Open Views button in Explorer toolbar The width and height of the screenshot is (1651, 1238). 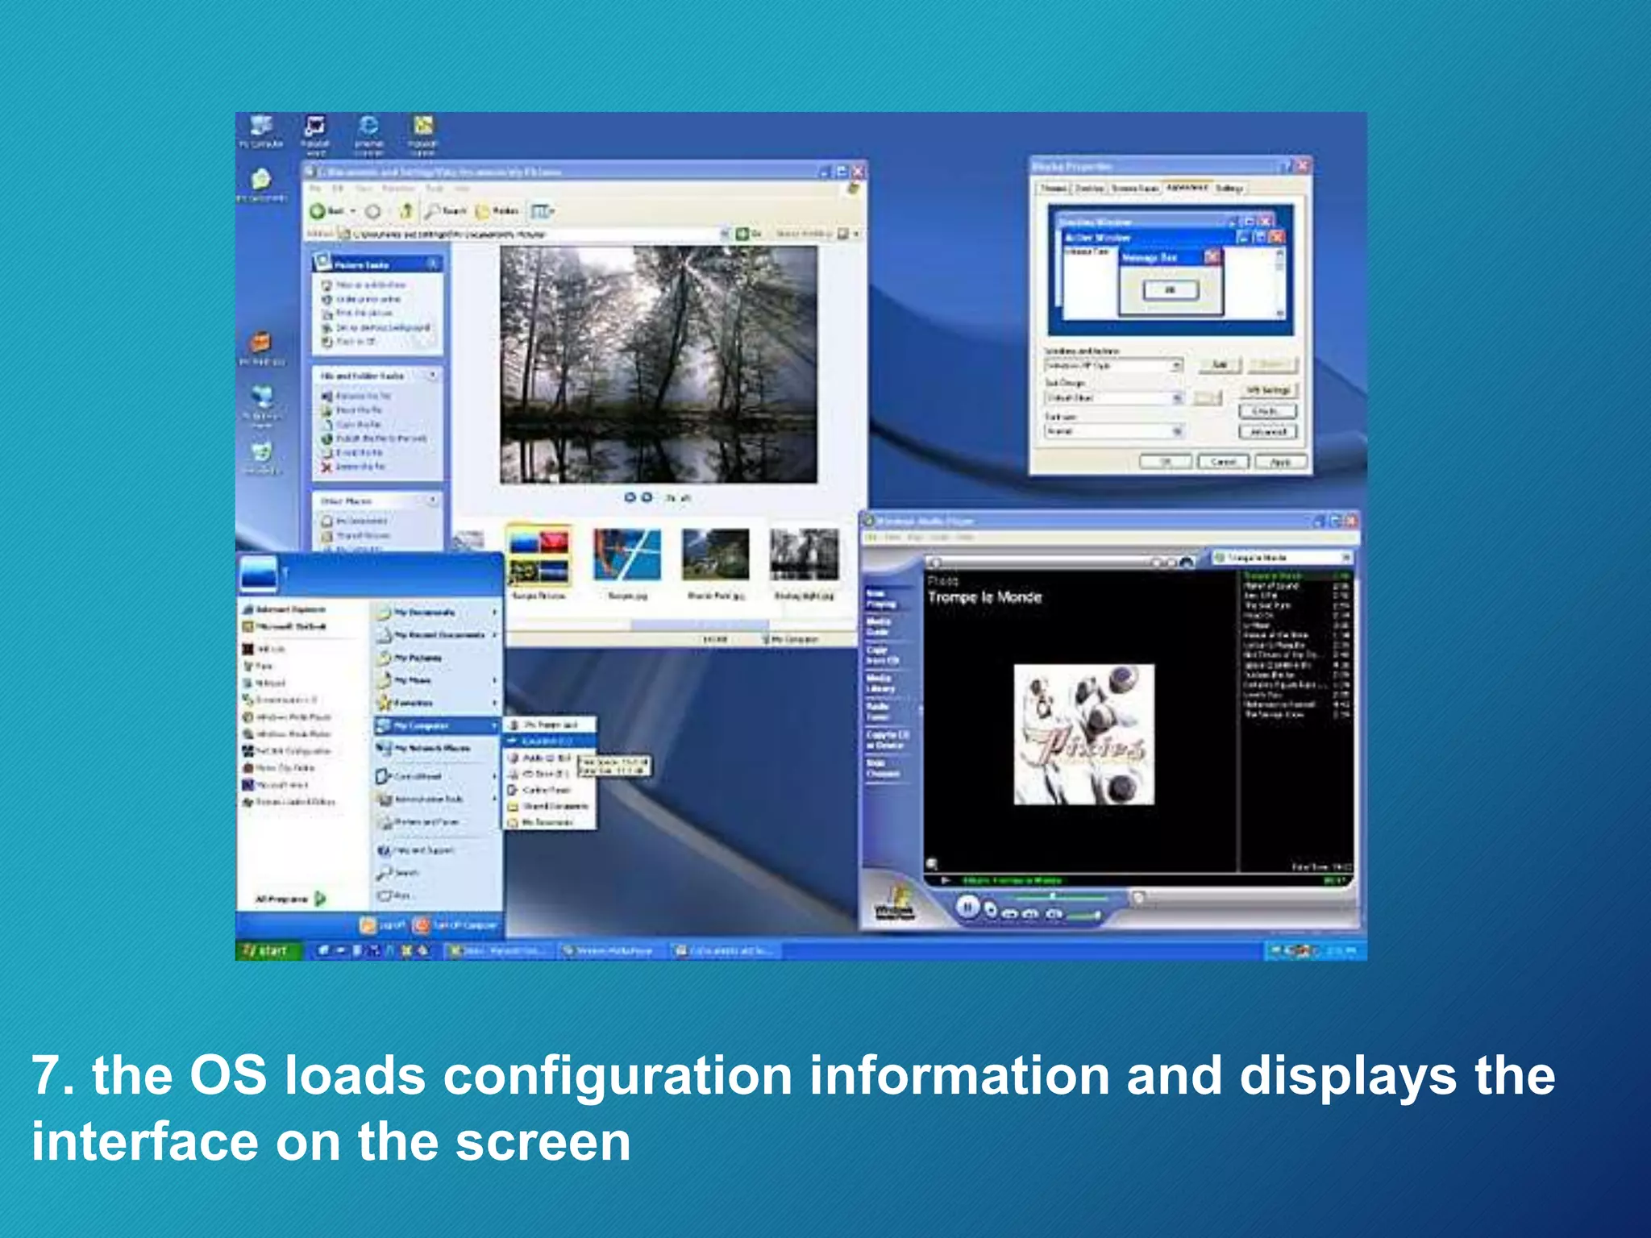pyautogui.click(x=541, y=211)
